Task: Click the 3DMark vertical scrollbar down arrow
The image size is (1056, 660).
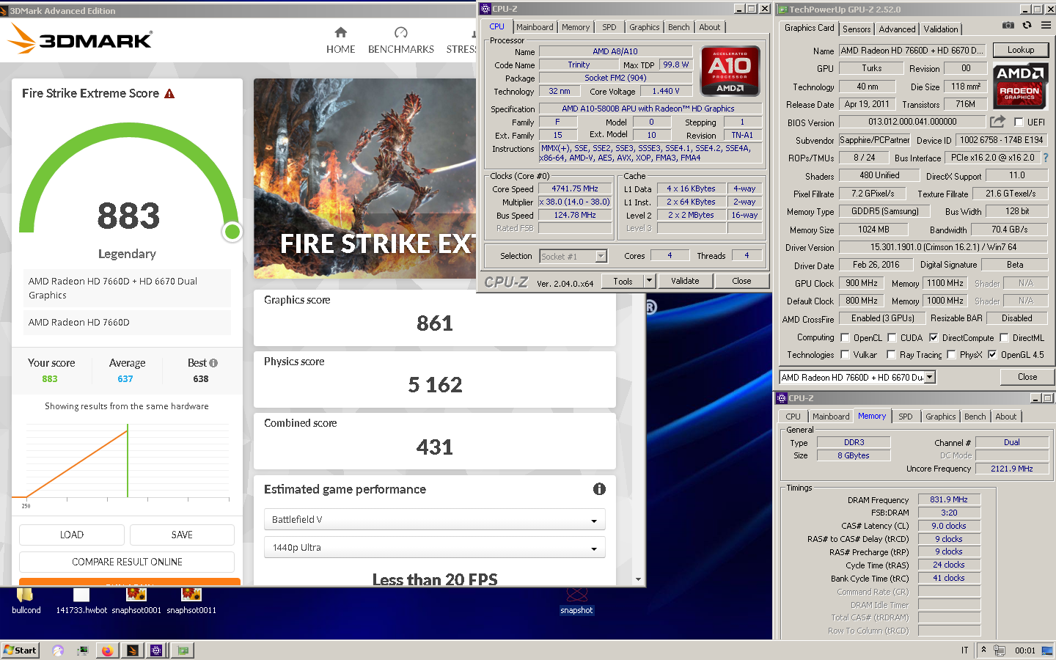Action: (x=638, y=579)
